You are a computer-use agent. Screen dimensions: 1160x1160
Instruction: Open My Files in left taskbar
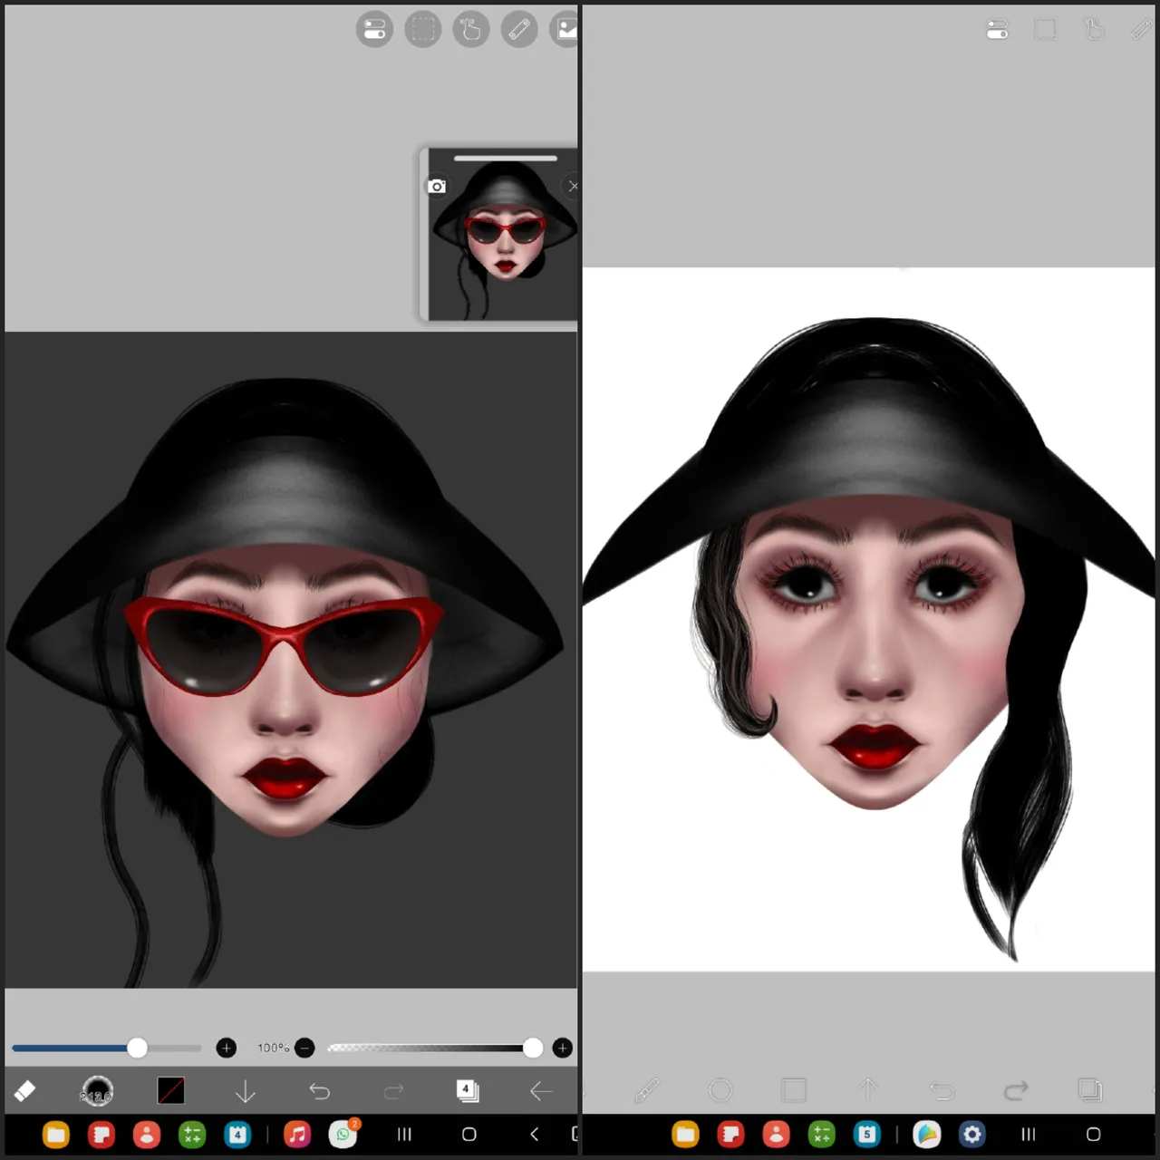coord(55,1134)
